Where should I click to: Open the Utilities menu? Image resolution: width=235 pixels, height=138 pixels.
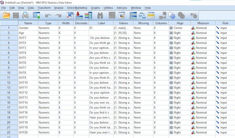[x=109, y=8]
